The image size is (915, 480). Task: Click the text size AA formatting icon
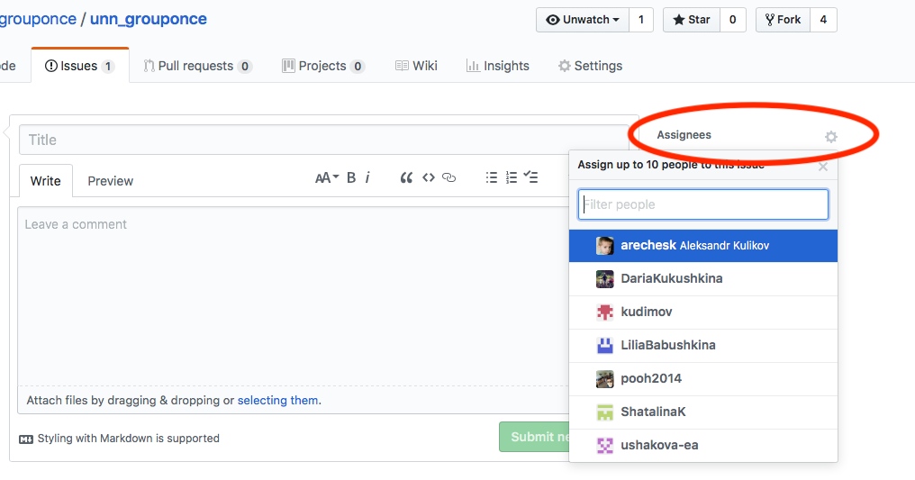point(327,178)
